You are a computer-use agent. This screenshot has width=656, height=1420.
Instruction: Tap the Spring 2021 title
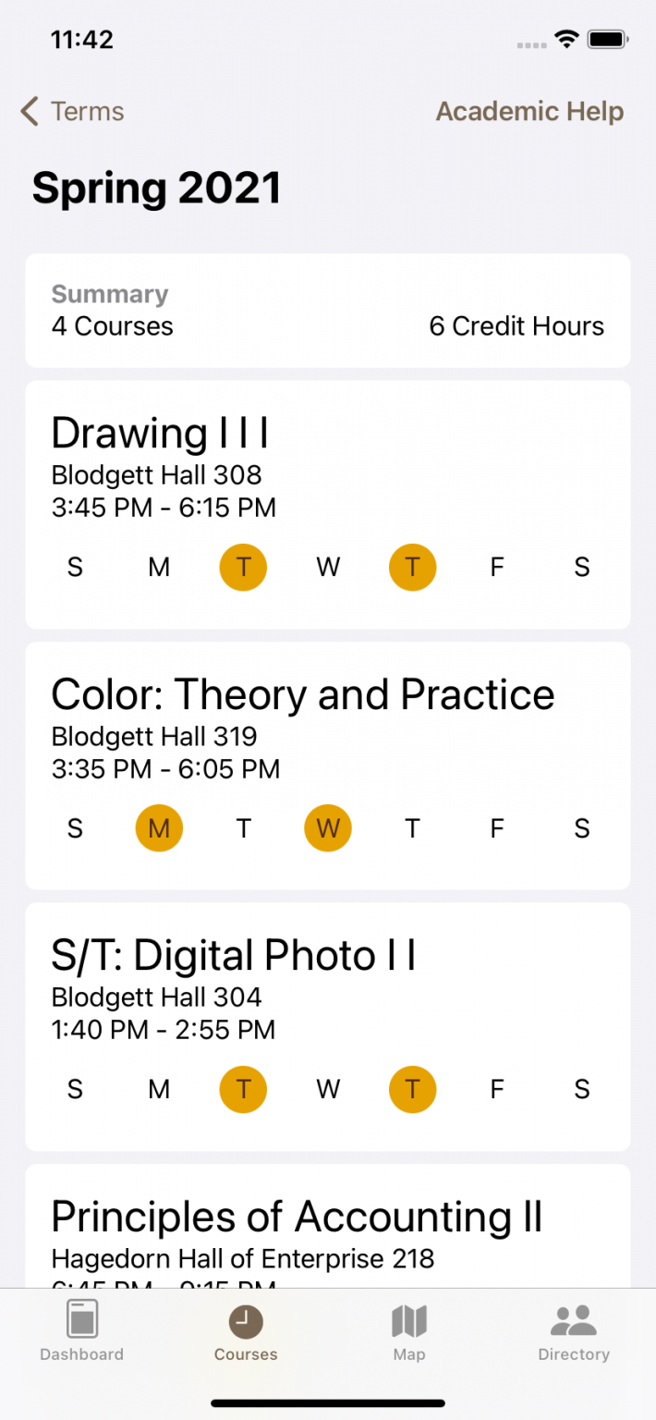pos(157,189)
